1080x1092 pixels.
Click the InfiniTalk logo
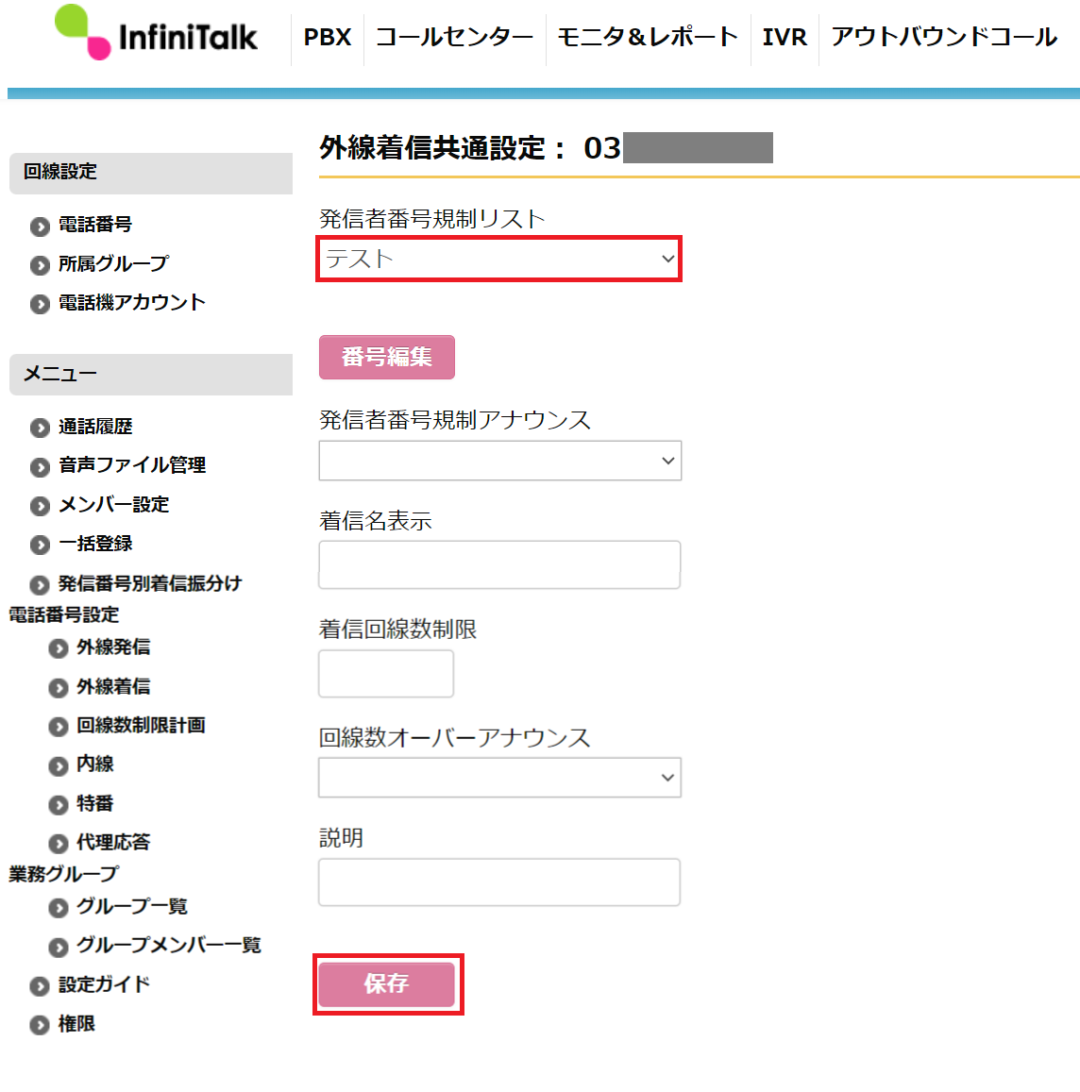coord(156,33)
